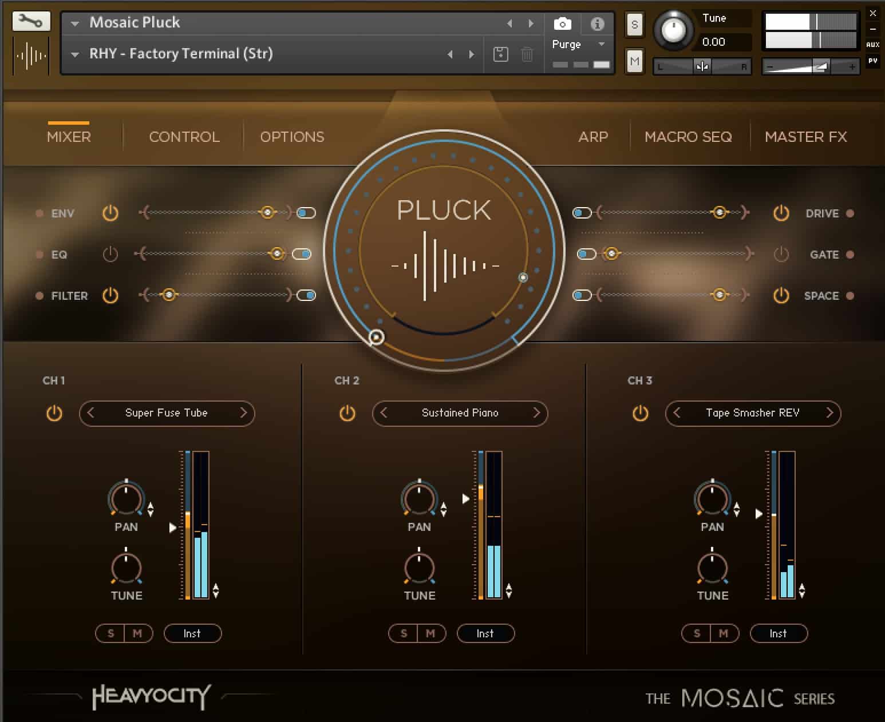Toggle CH 1 power button

pos(54,413)
